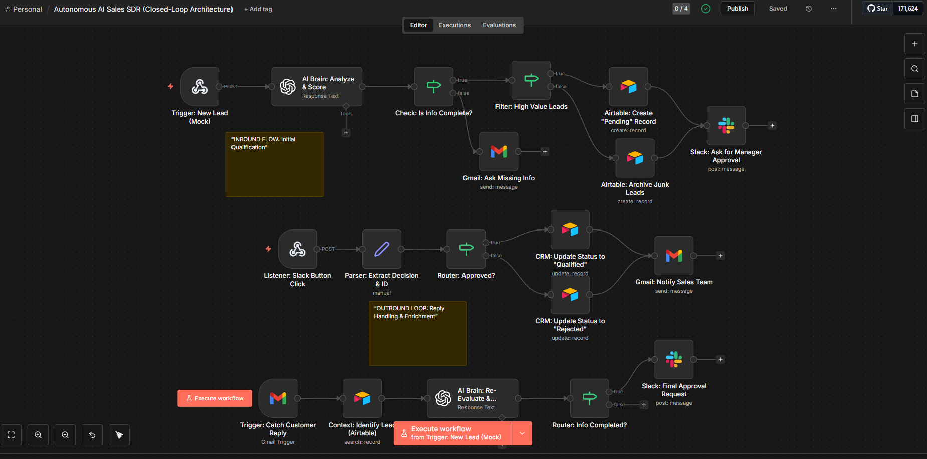Image resolution: width=927 pixels, height=459 pixels.
Task: Add a tool to AI Brain: Analyze & Score
Action: [x=346, y=133]
